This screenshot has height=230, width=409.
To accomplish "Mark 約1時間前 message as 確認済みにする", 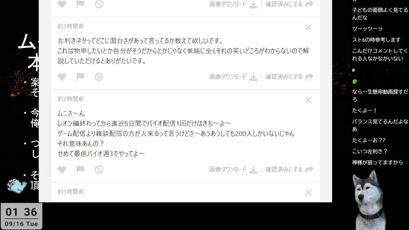I will click(284, 77).
